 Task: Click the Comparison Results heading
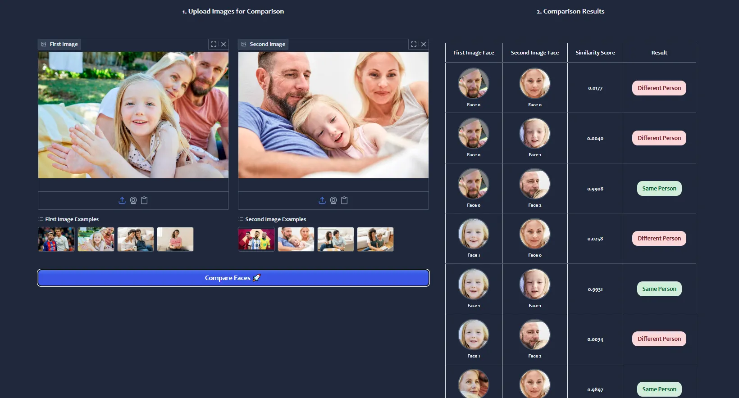tap(570, 11)
